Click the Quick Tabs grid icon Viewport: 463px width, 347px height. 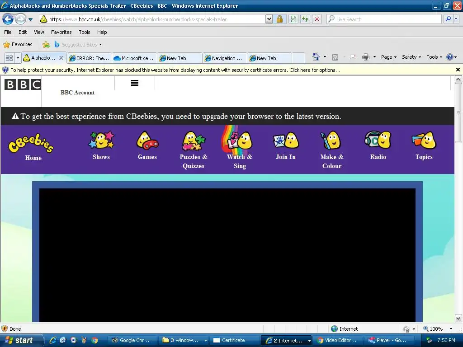tap(9, 58)
